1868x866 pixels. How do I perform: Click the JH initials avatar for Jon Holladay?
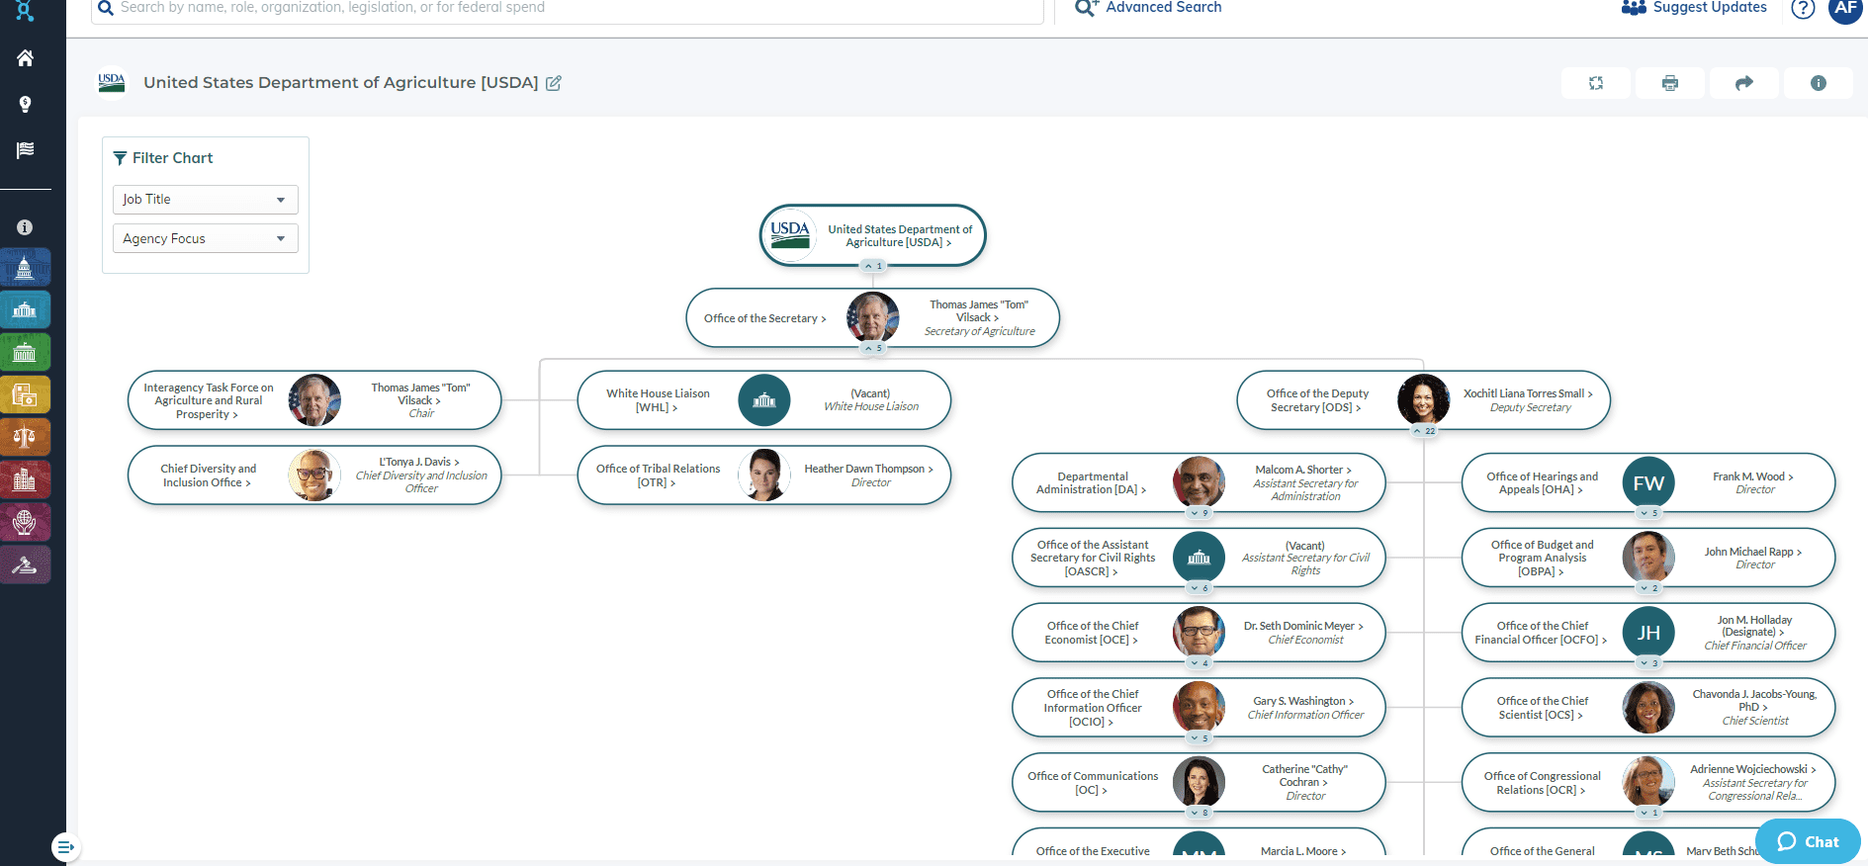(1648, 633)
